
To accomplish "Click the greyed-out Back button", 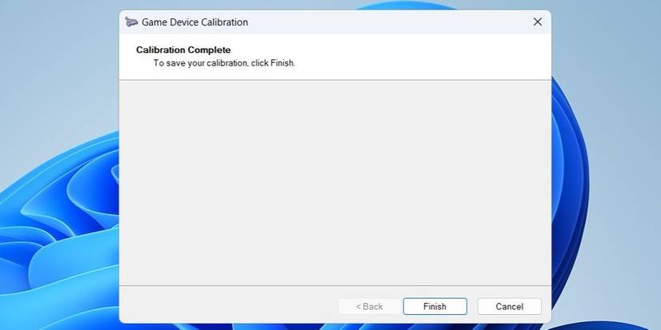I will tap(369, 306).
